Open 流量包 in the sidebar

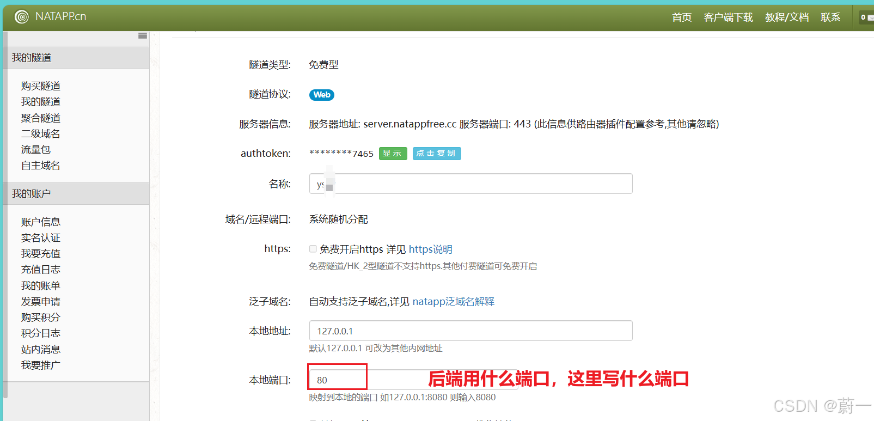(36, 150)
